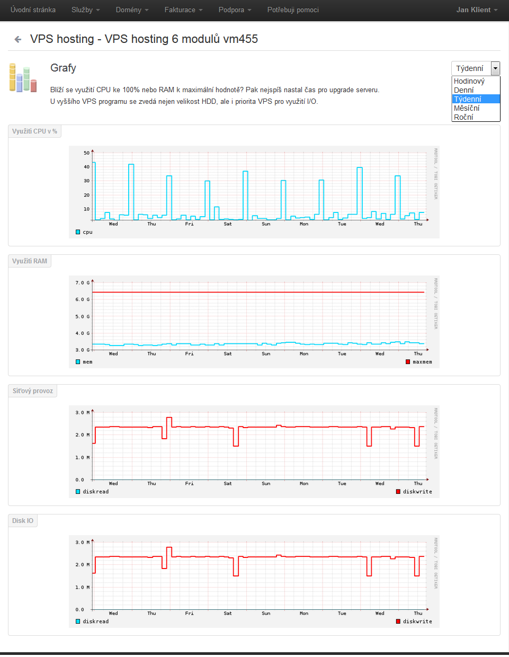Click the cyan diskread legend in Síťový provoz chart
This screenshot has height=657, width=509.
78,492
